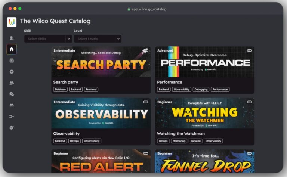287x177 pixels.
Task: Open the merge-arrow sidebar icon
Action: pyautogui.click(x=12, y=117)
